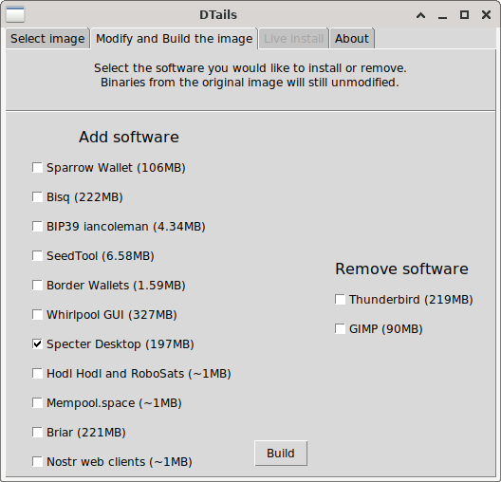Check Mempool.space (~1MB)
The image size is (501, 482).
tap(37, 403)
